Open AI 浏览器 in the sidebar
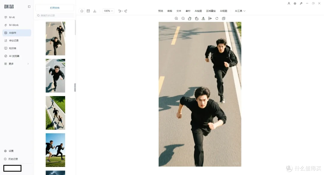Screen dimensions: 324x175 click(17, 56)
